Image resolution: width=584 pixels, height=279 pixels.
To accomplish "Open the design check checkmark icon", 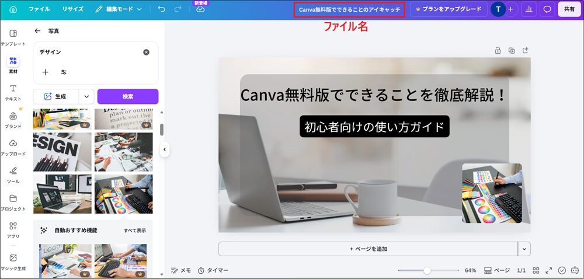I will click(x=562, y=270).
